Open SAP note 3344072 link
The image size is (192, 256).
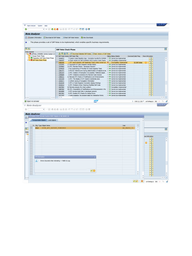61,58
